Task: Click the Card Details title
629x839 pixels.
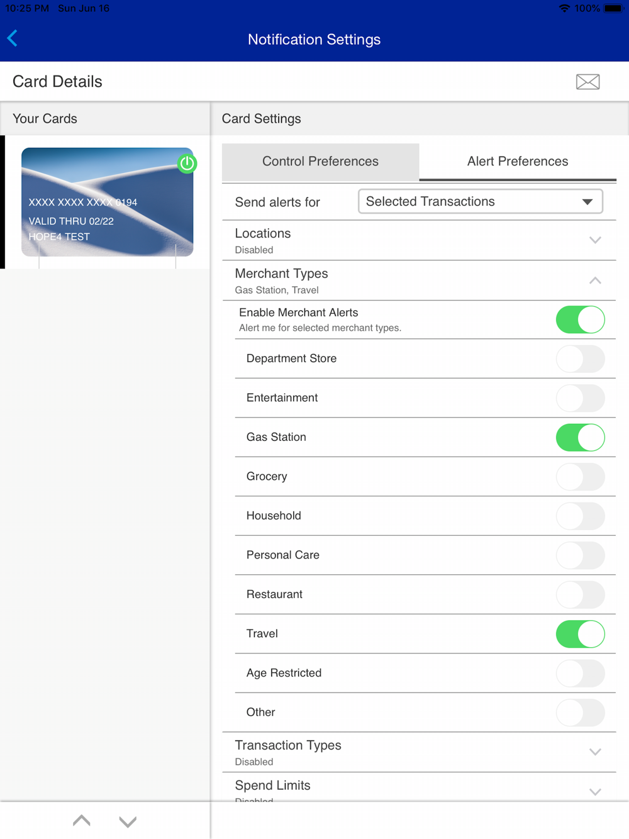Action: pyautogui.click(x=57, y=82)
